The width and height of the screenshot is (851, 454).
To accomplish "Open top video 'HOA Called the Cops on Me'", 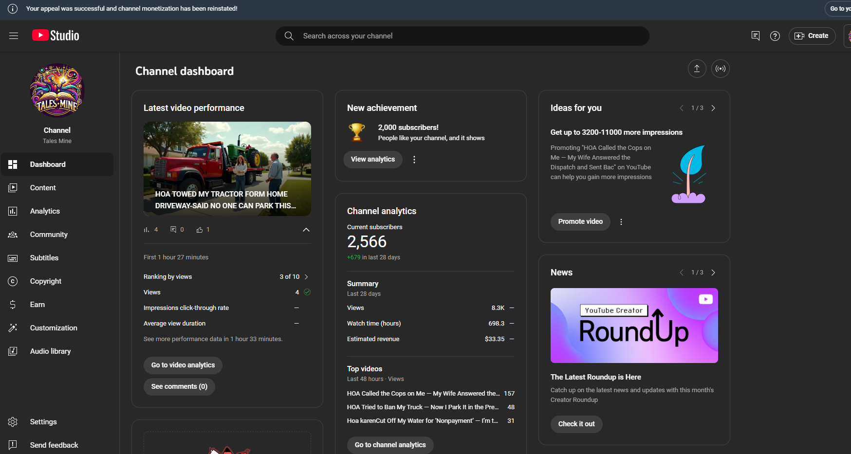I will [424, 394].
